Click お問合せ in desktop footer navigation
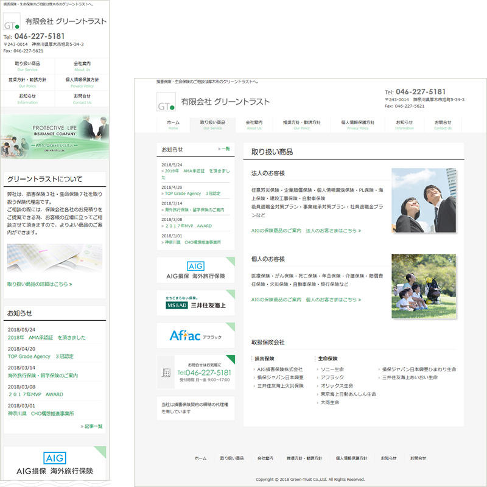 [418, 458]
